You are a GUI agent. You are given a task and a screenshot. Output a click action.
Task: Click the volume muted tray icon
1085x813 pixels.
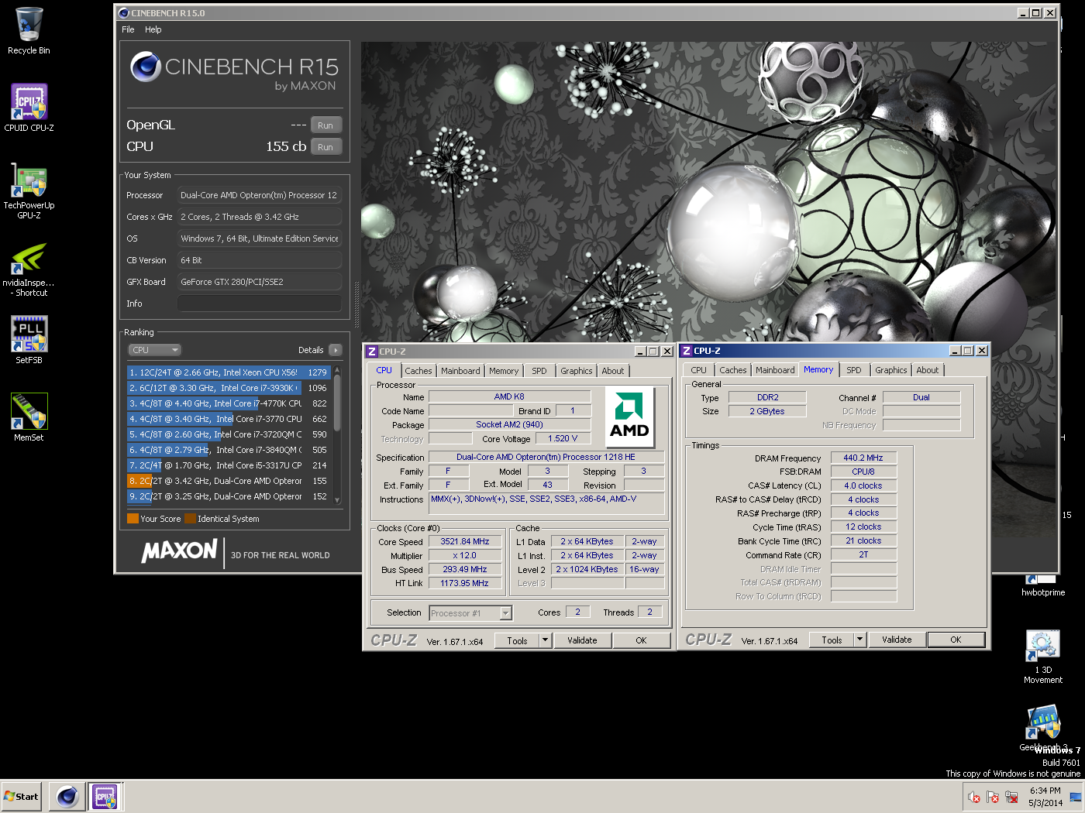(974, 797)
